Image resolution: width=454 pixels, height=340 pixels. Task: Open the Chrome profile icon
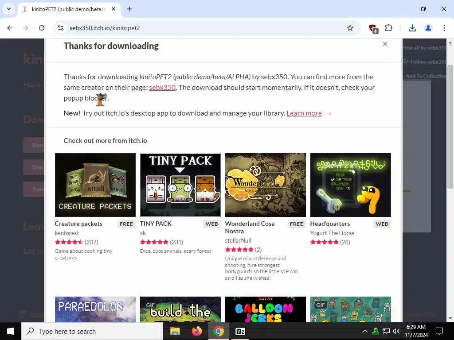[428, 28]
